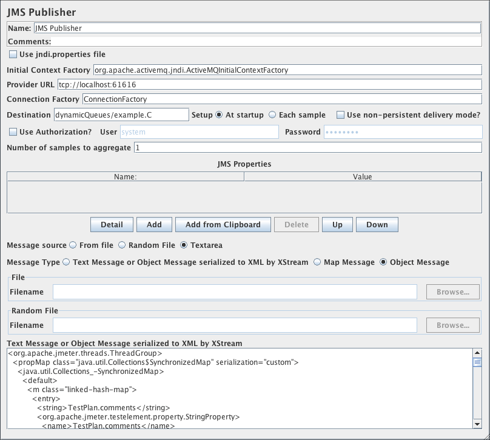Choose Random File message source
Viewport: 490px width, 440px height.
click(x=122, y=245)
